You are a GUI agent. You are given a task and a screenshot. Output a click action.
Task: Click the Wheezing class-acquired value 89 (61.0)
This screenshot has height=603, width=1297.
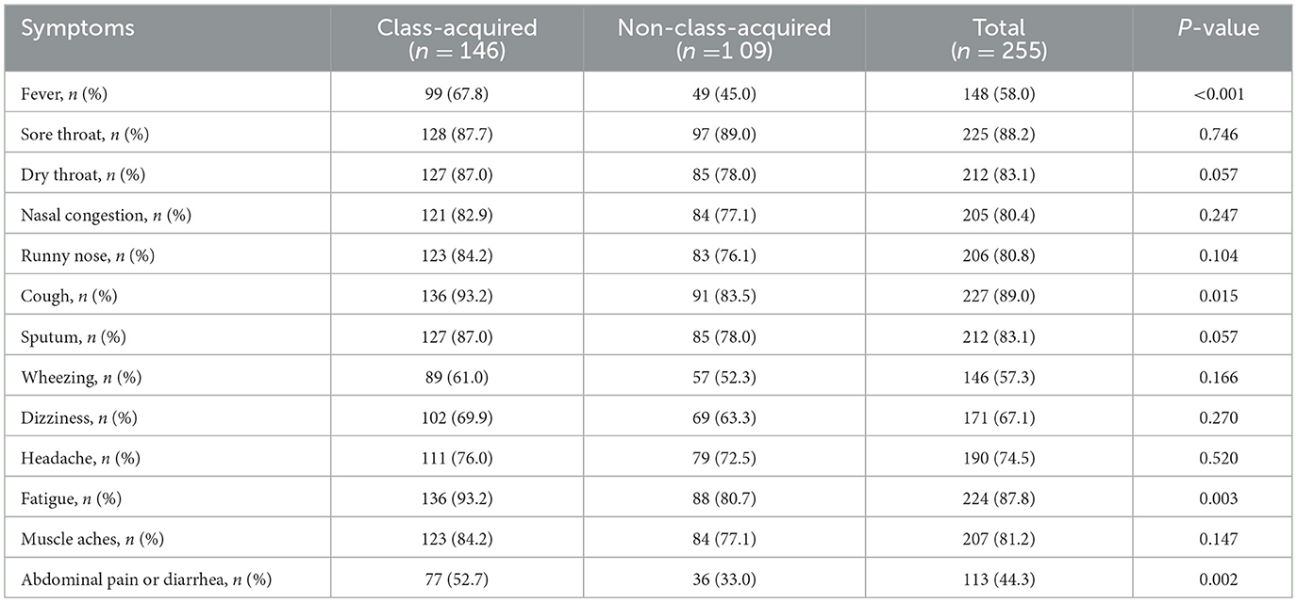457,377
